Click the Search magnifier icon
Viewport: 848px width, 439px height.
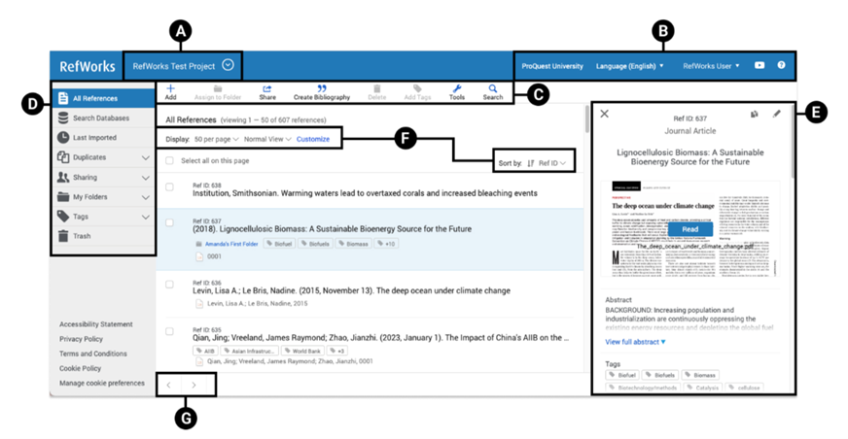pos(493,88)
